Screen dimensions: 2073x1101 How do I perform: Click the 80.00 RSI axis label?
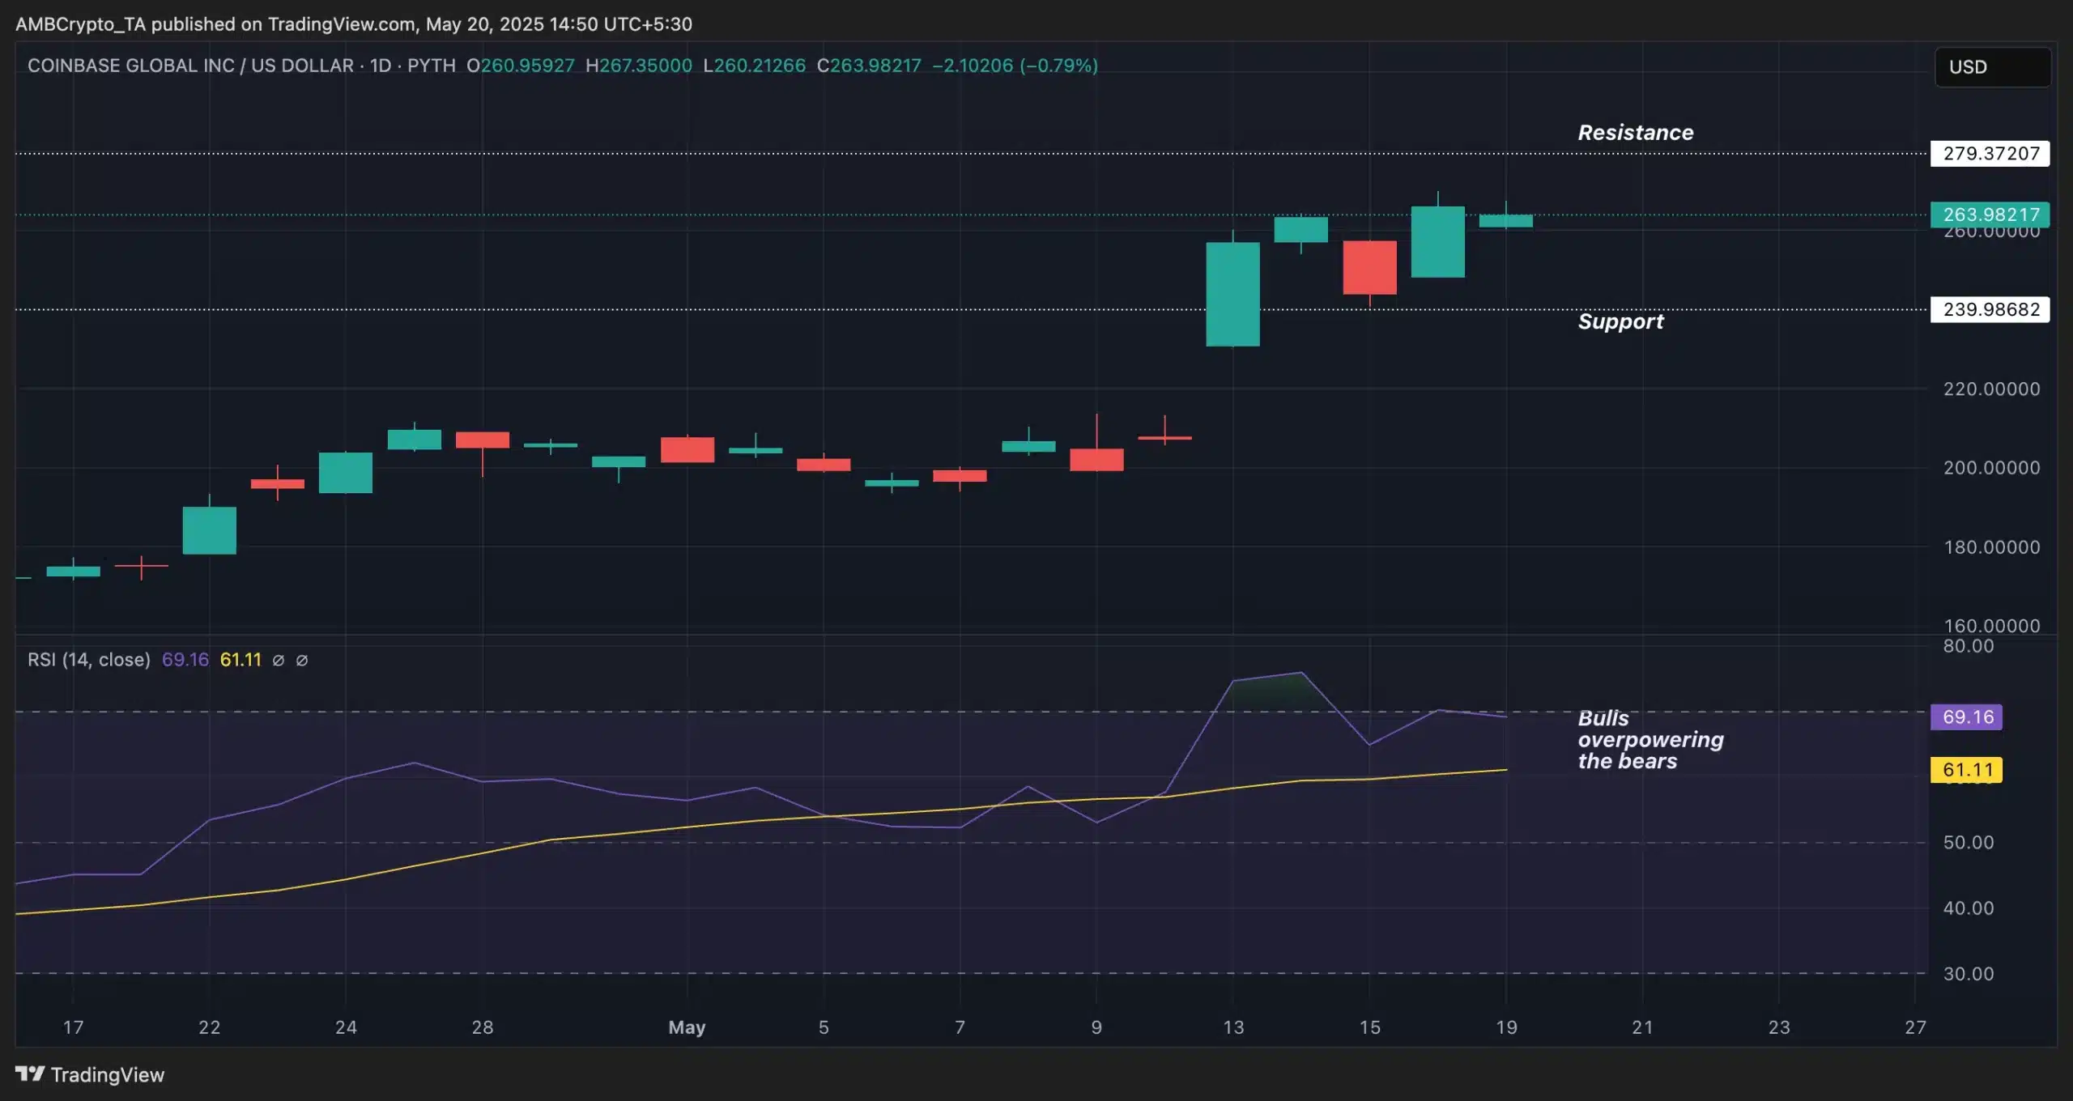1968,646
